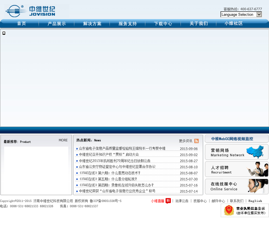Open the 邮件中心 footer link
269x244 pixels.
[x=218, y=201]
